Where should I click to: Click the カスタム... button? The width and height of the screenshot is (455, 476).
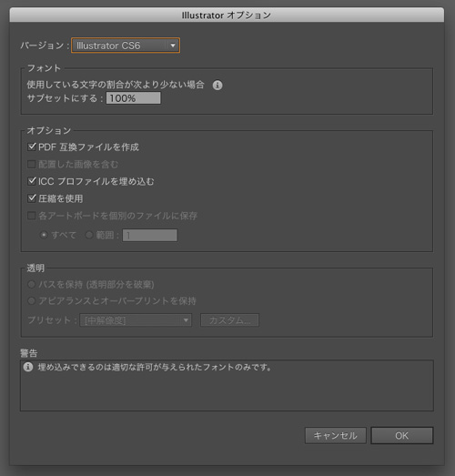point(230,320)
